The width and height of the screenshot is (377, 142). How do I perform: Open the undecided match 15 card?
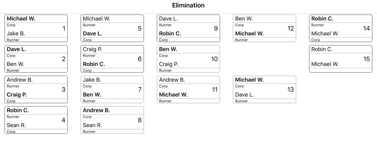[340, 59]
